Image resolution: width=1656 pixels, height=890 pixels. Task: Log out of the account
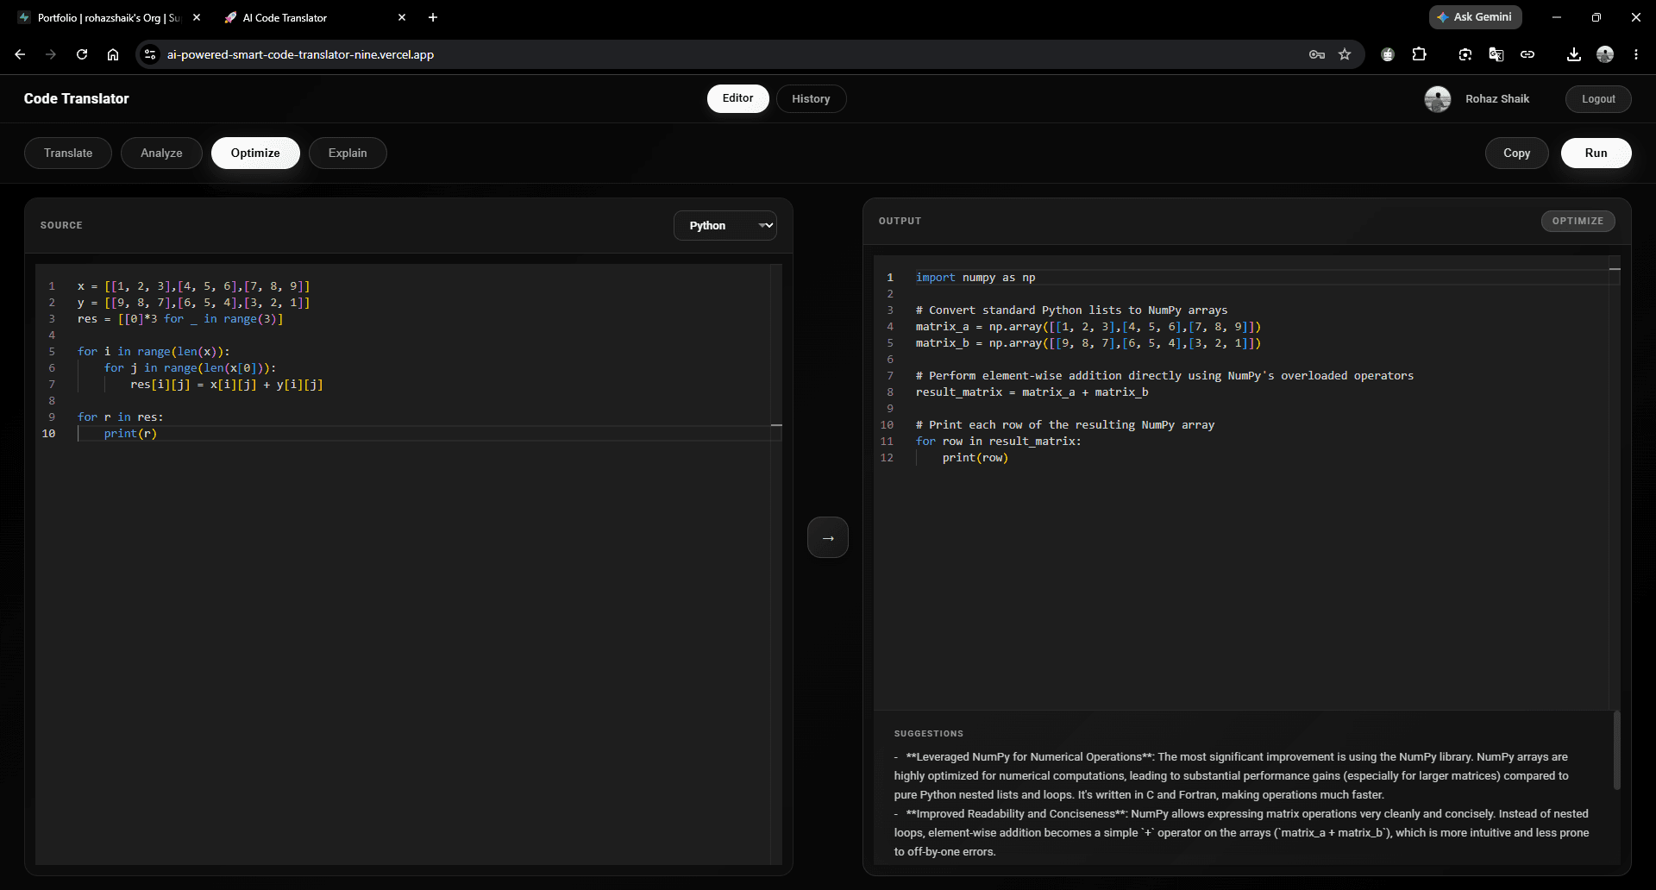[x=1598, y=98]
